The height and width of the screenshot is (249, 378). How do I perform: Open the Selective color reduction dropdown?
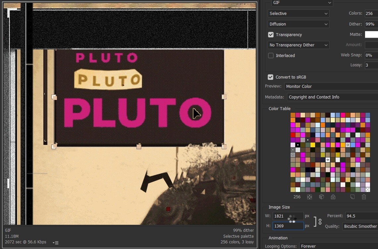[x=298, y=14]
